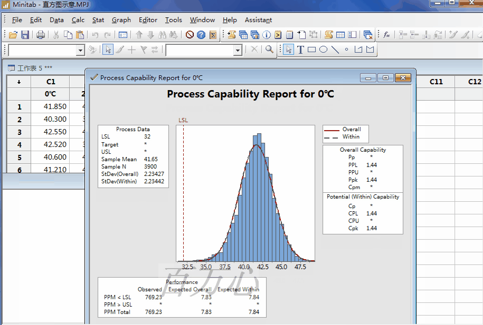Open the worksheet data-entry direction arrow
This screenshot has width=483, height=325.
point(19,82)
